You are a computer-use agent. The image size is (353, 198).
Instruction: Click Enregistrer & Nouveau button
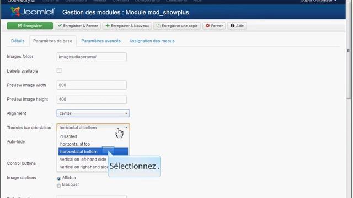click(x=127, y=26)
